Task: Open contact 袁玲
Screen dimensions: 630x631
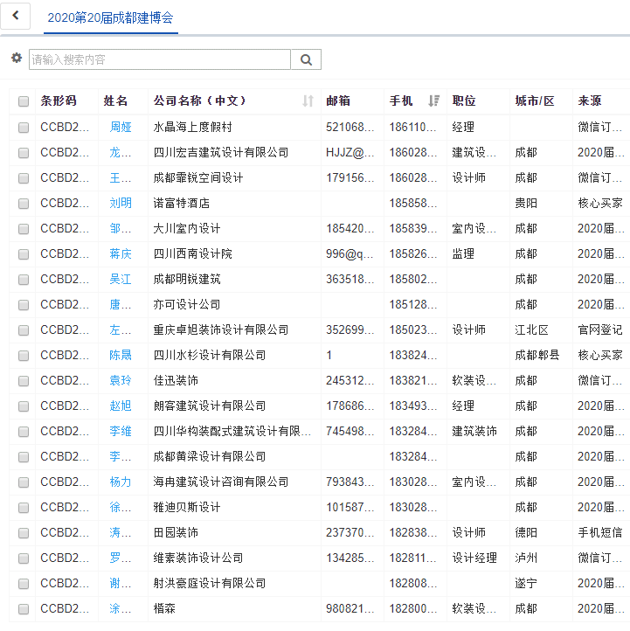Action: tap(121, 381)
